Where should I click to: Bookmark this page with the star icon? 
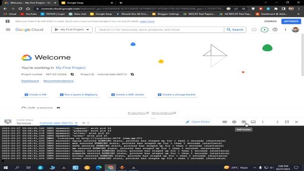pyautogui.click(x=244, y=9)
